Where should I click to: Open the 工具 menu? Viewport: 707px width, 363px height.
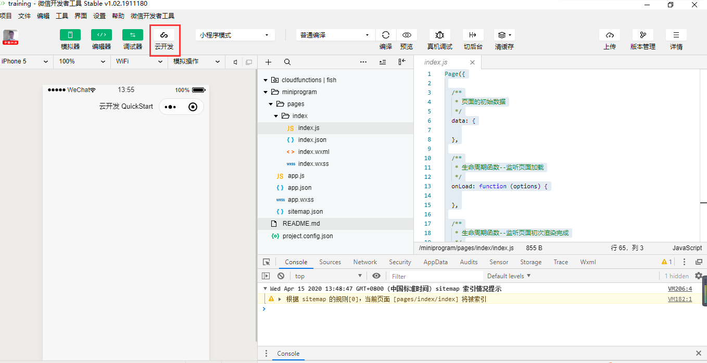(x=62, y=16)
